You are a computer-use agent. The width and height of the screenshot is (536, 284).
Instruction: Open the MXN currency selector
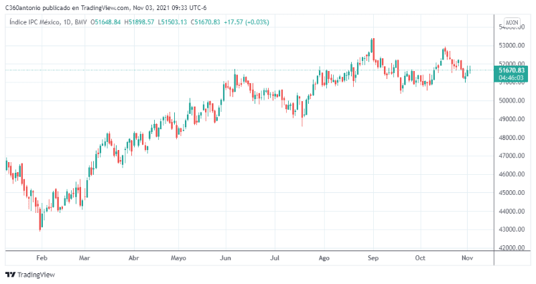[512, 22]
